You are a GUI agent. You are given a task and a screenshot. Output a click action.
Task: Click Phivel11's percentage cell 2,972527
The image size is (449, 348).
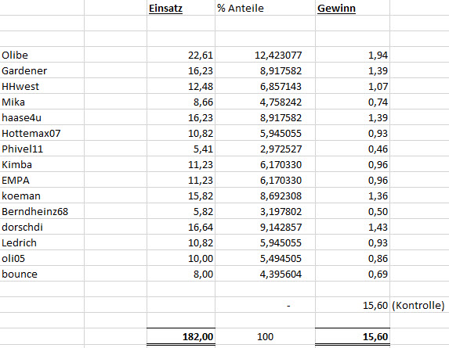[265, 149]
